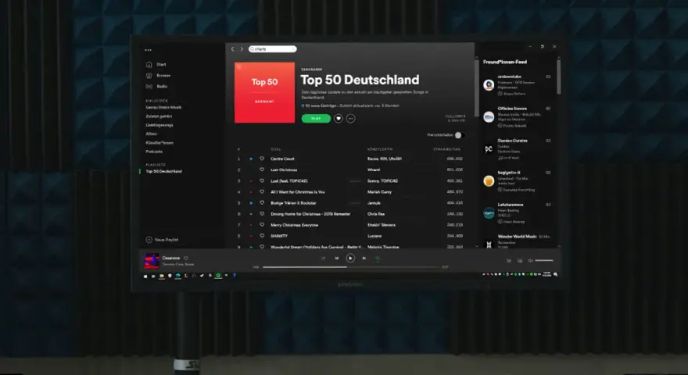Click the taskbar clock
688x375 pixels.
click(x=546, y=274)
